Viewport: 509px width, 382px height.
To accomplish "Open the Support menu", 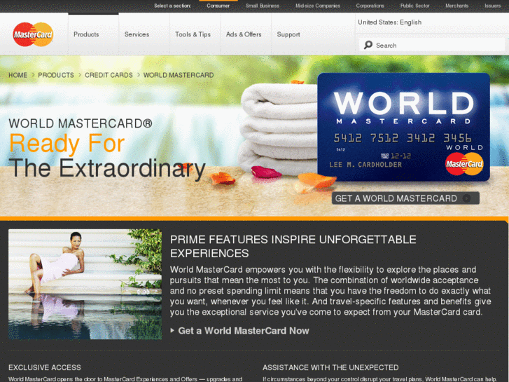I will [288, 34].
